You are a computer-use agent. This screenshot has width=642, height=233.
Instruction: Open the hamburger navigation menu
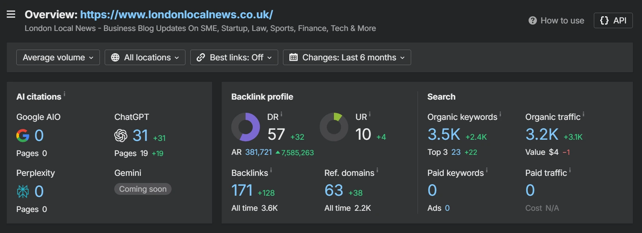(x=11, y=14)
